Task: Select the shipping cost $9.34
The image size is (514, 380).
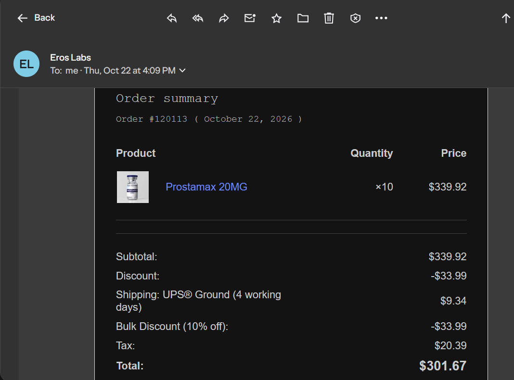Action: (x=453, y=301)
